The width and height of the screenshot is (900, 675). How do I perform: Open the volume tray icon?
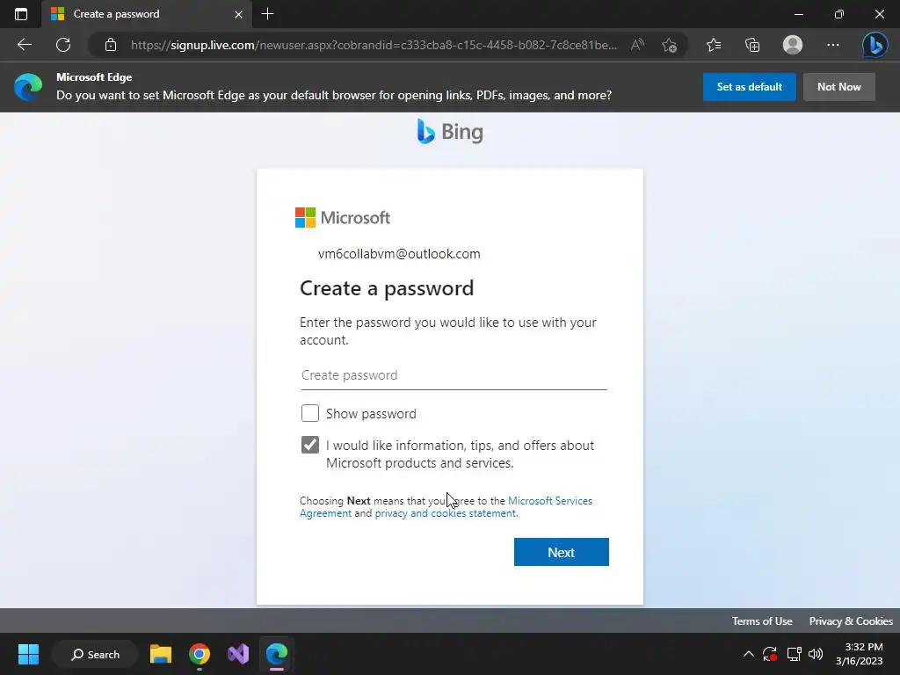(x=816, y=654)
